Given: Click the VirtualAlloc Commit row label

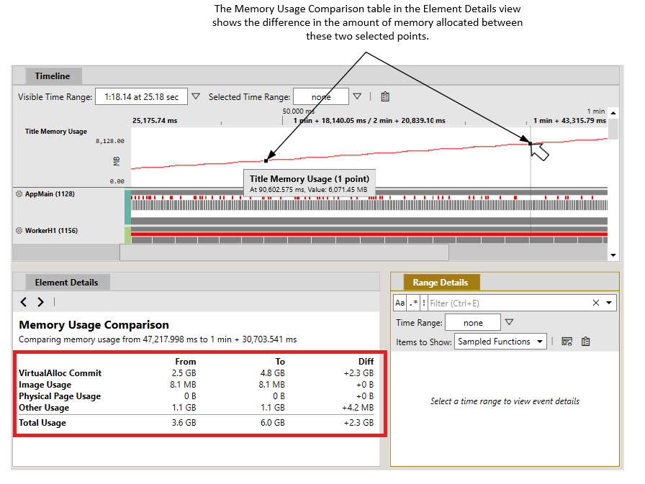Looking at the screenshot, I should [60, 373].
